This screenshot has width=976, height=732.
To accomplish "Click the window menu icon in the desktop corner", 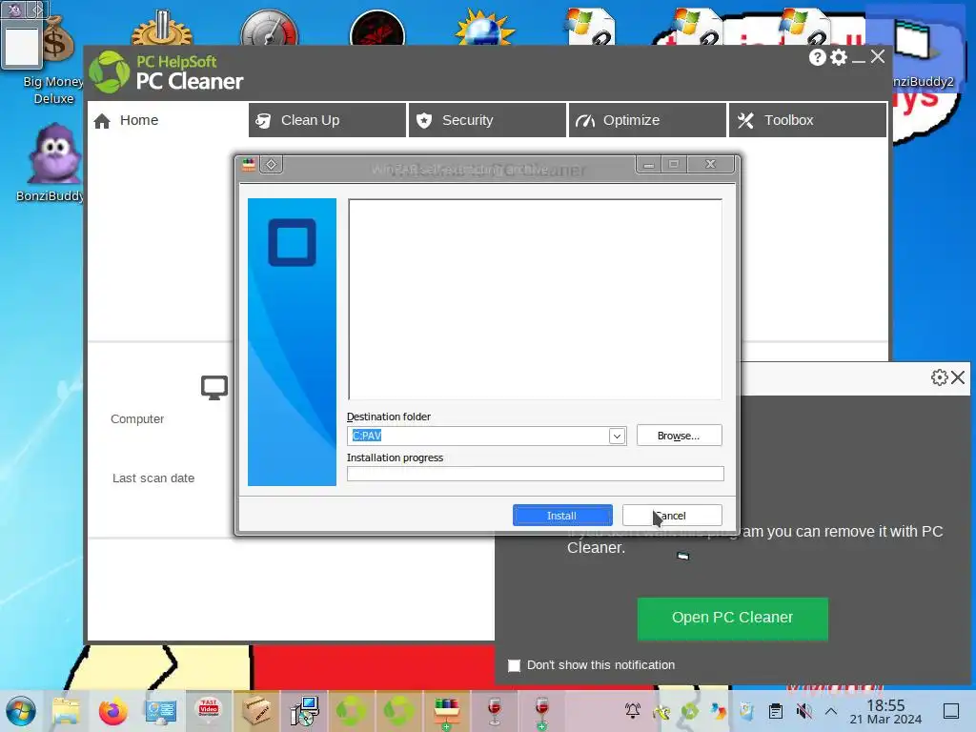I will (13, 9).
